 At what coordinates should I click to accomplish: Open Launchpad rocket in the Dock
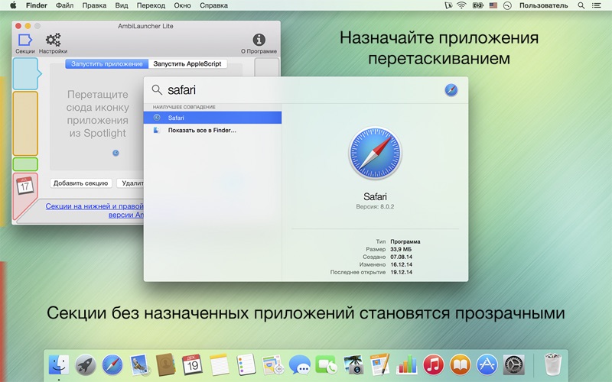pyautogui.click(x=86, y=365)
